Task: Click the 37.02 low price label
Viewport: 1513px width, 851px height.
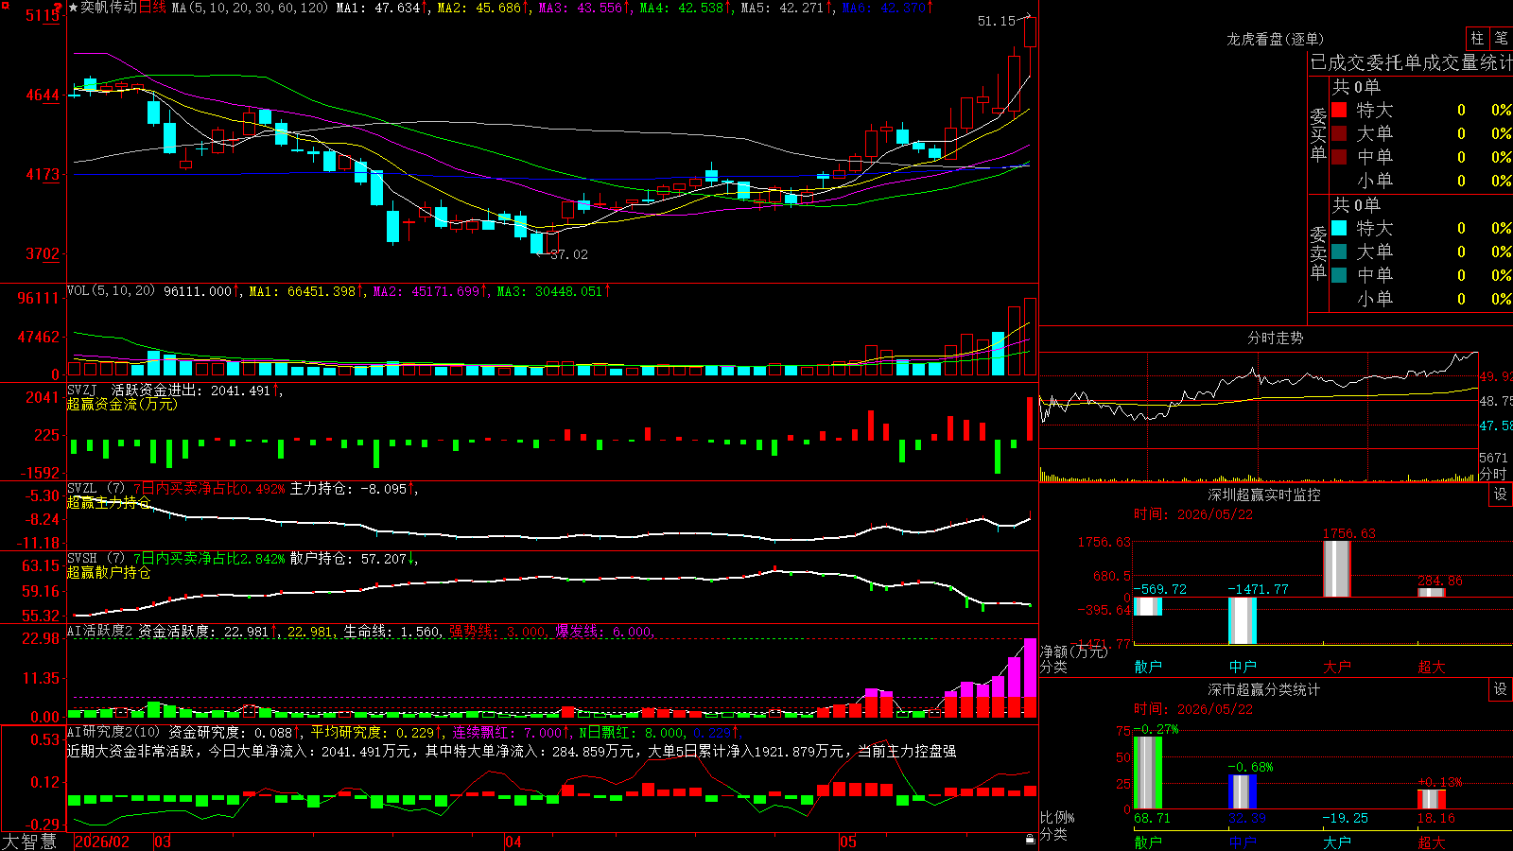Action: pos(569,254)
